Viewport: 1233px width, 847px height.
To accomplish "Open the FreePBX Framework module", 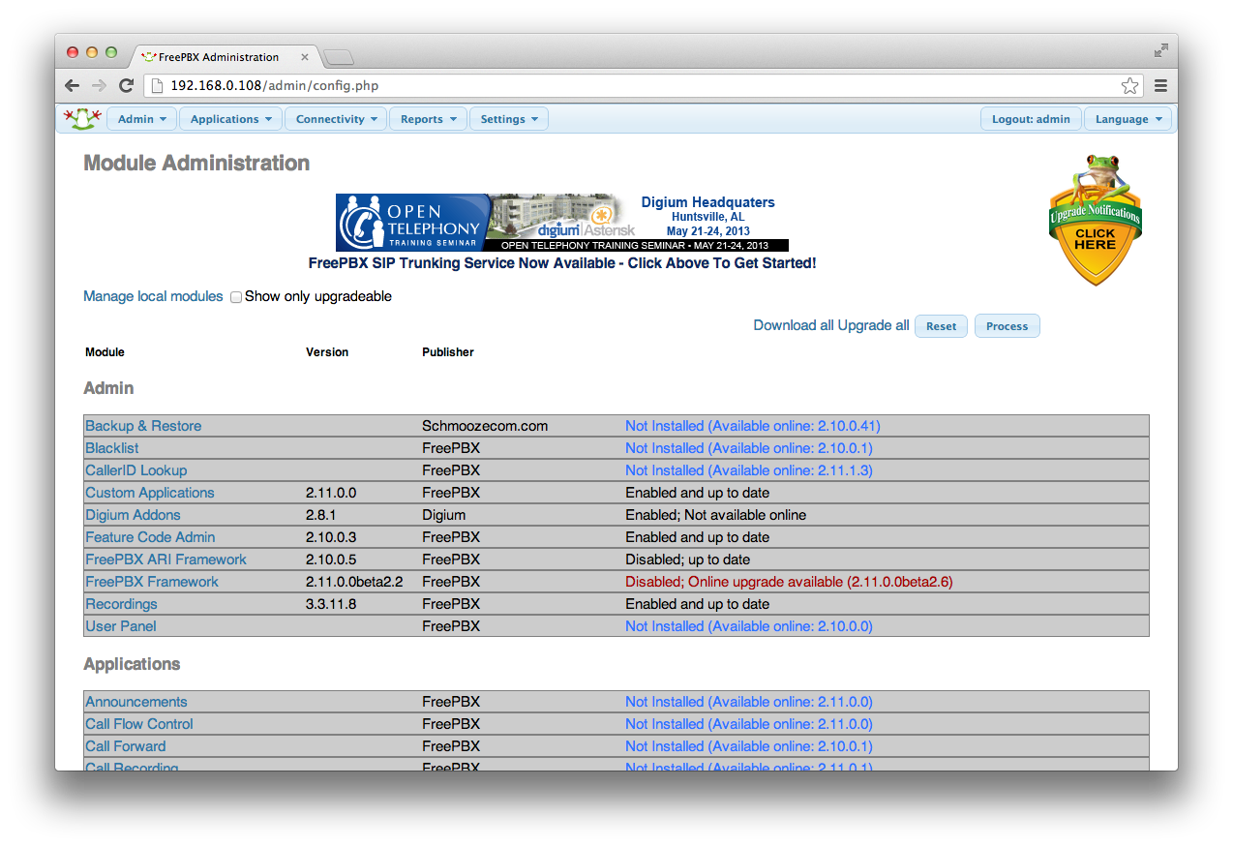I will [x=152, y=582].
